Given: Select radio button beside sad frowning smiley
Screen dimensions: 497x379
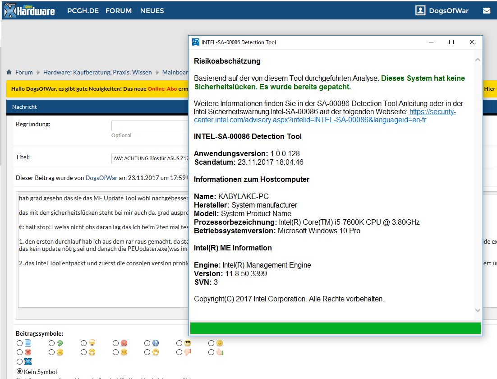Looking at the screenshot, I should point(52,352).
